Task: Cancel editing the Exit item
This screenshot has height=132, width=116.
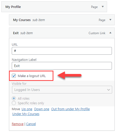Action: click(31, 124)
